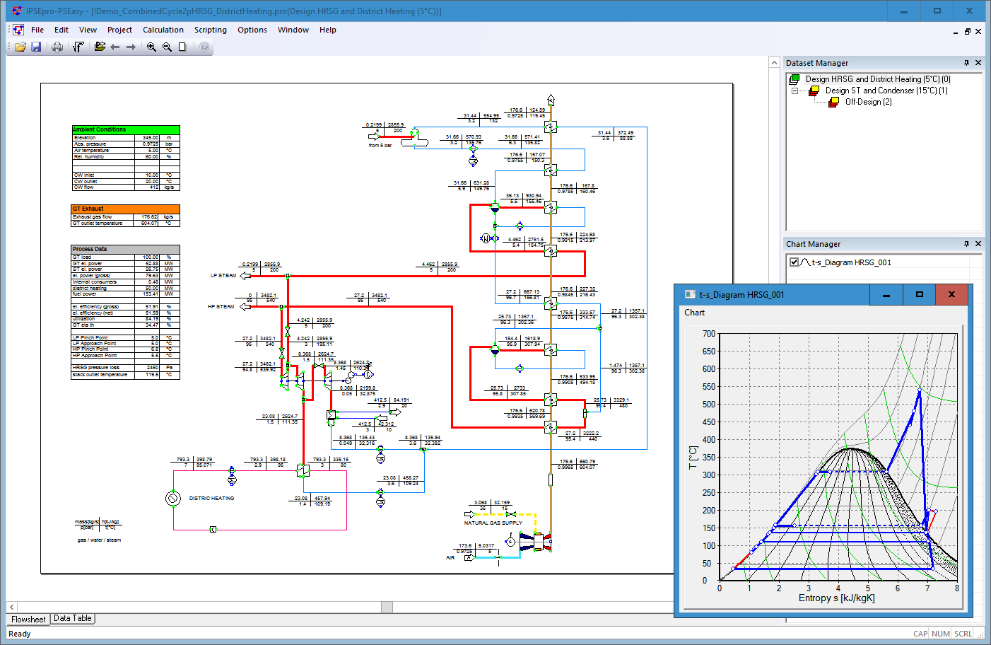The height and width of the screenshot is (645, 991).
Task: Click the Open file folder icon
Action: point(20,47)
